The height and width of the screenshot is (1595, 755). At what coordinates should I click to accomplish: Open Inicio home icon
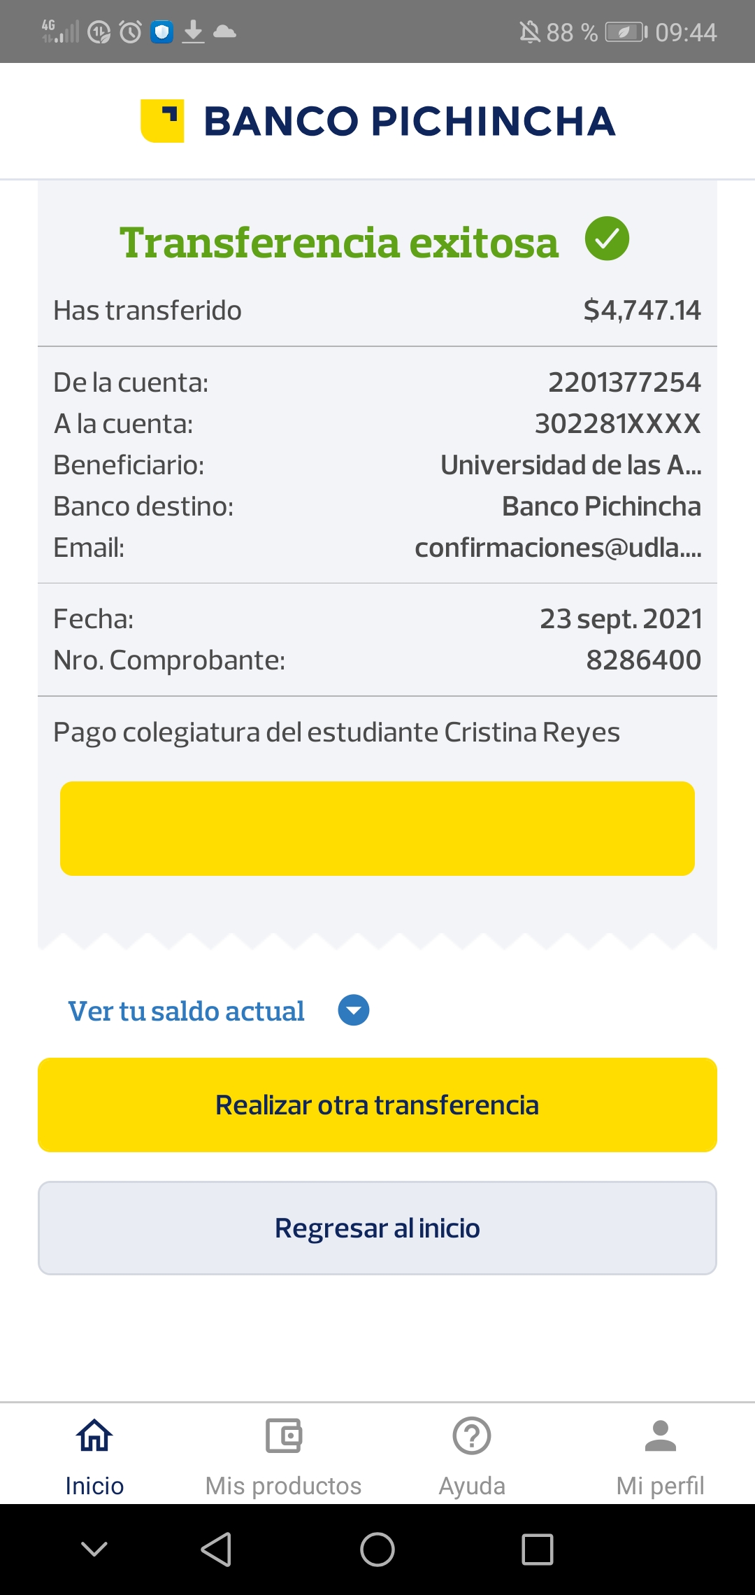pos(94,1436)
